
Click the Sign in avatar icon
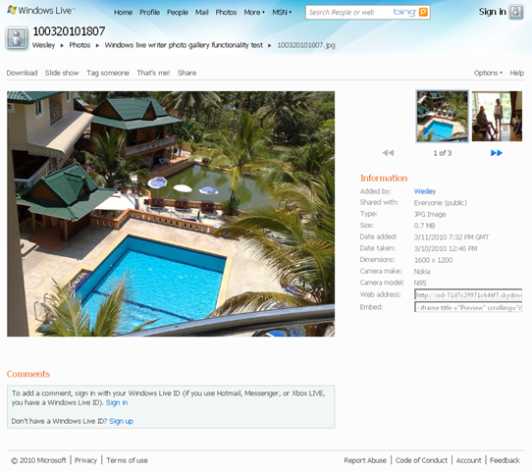click(515, 12)
